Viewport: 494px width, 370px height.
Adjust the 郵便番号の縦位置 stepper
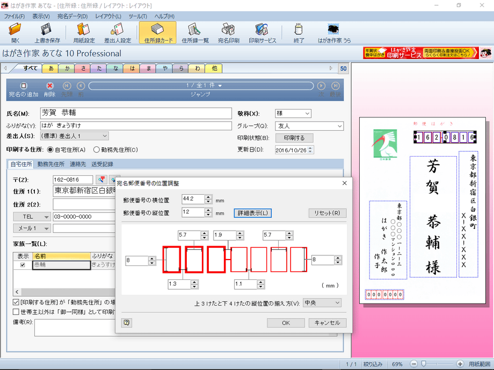point(208,212)
